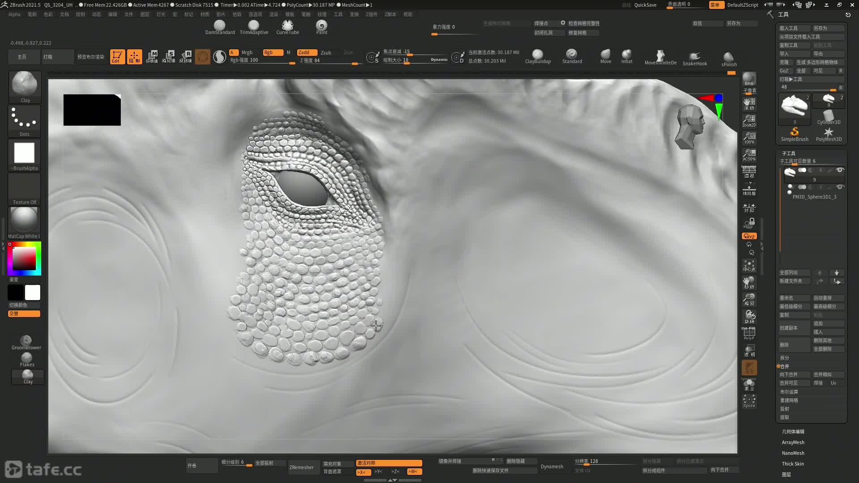The width and height of the screenshot is (859, 483).
Task: Select the Cylinder3D tool
Action: tap(829, 117)
